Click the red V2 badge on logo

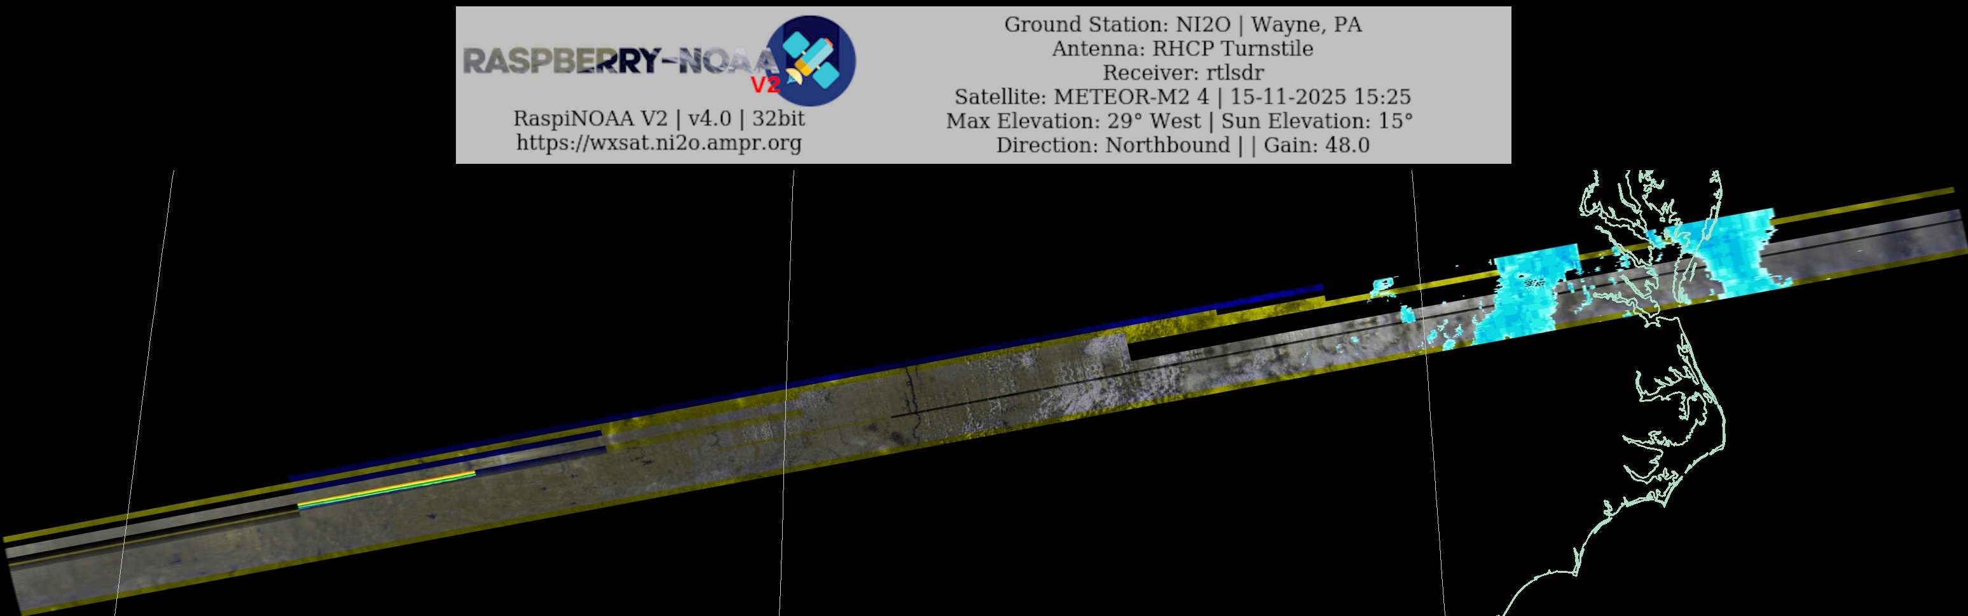766,84
